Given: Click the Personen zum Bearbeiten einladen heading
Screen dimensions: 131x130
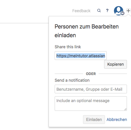Looking at the screenshot, I should [x=86, y=31].
